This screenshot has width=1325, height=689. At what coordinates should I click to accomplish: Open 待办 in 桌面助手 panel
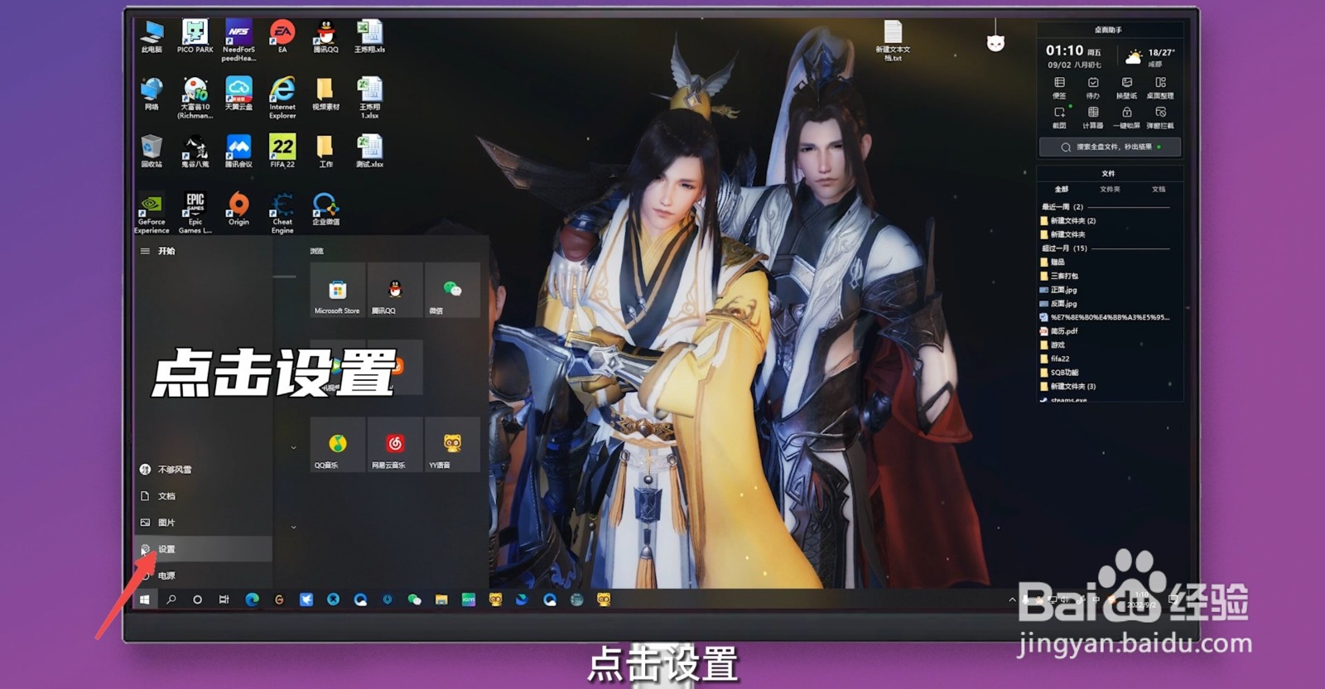1093,88
